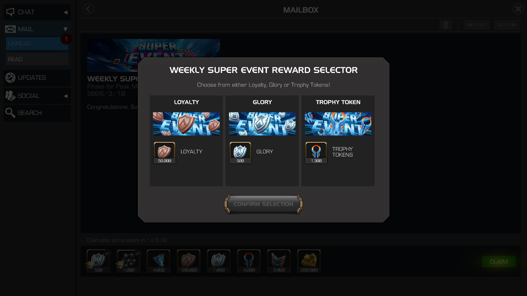Expand the Social section arrow
The height and width of the screenshot is (296, 527).
point(66,96)
